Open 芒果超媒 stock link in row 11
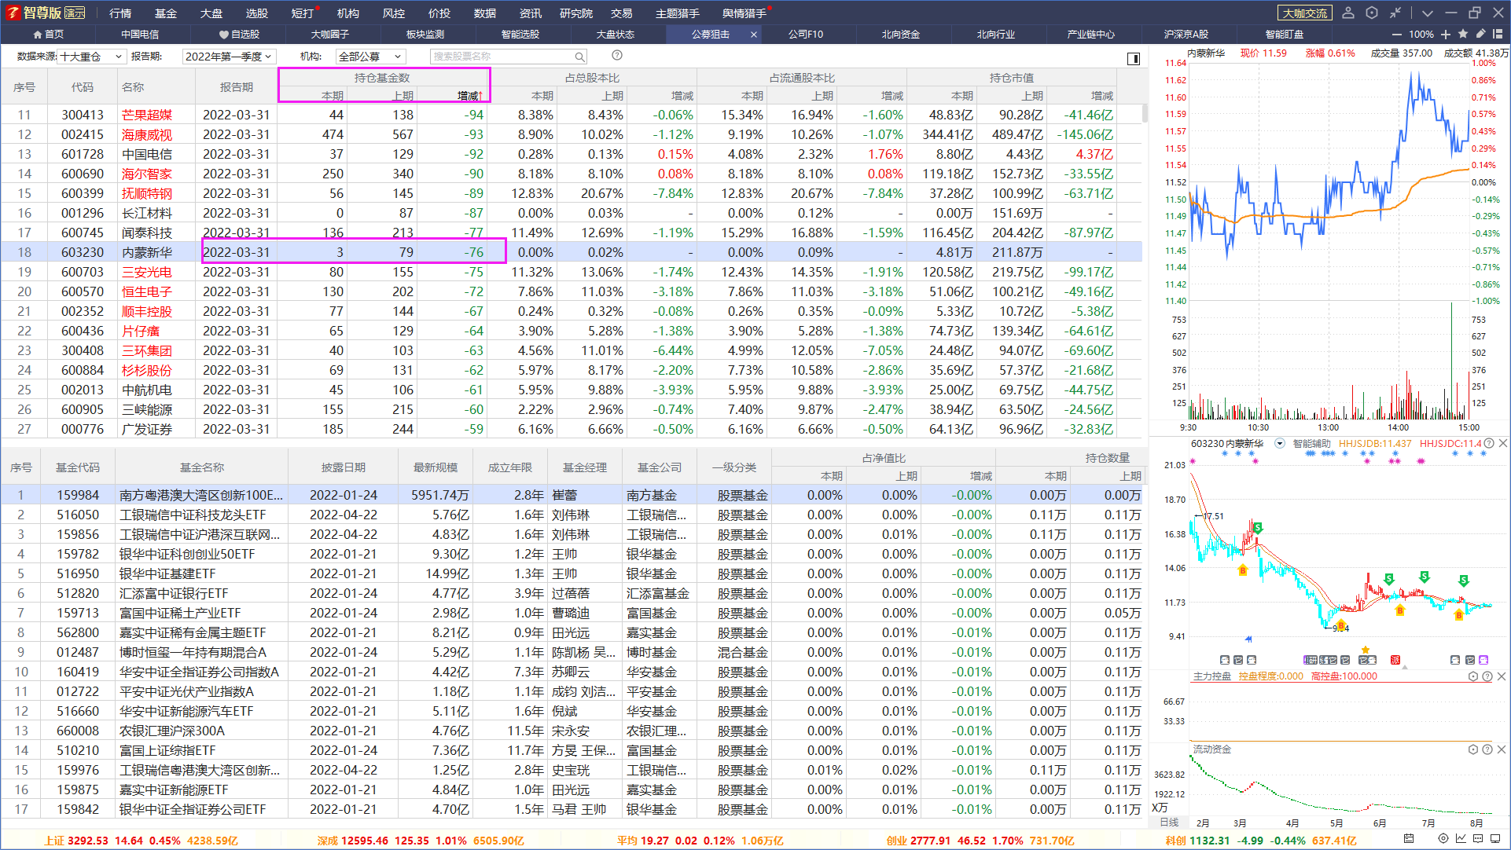 click(x=146, y=115)
